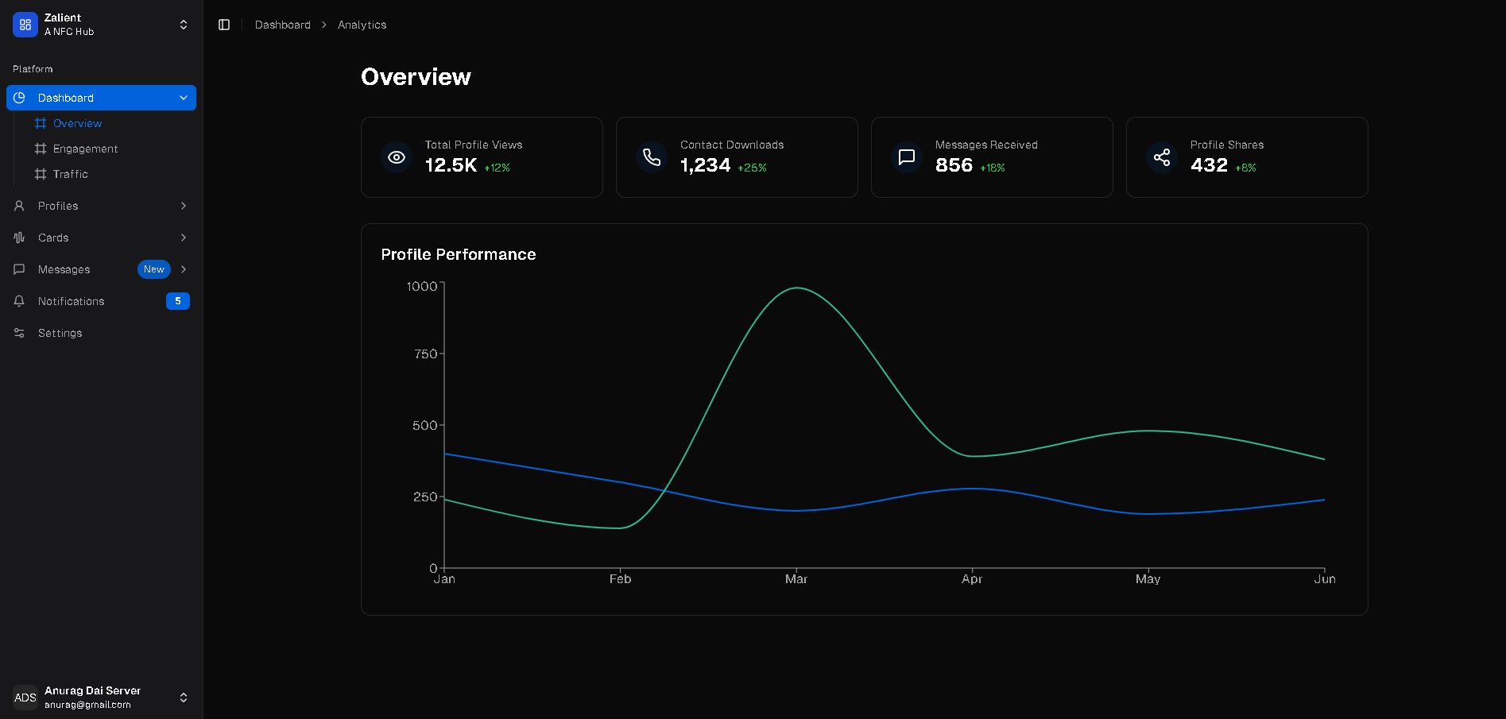Image resolution: width=1506 pixels, height=719 pixels.
Task: Click the frame icon beside Engagement
Action: pyautogui.click(x=41, y=149)
